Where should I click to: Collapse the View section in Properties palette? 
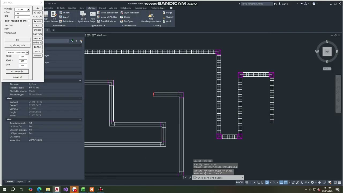click(80, 98)
